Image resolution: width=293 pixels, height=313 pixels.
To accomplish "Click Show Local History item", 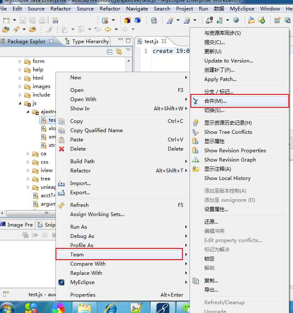I will (240, 178).
